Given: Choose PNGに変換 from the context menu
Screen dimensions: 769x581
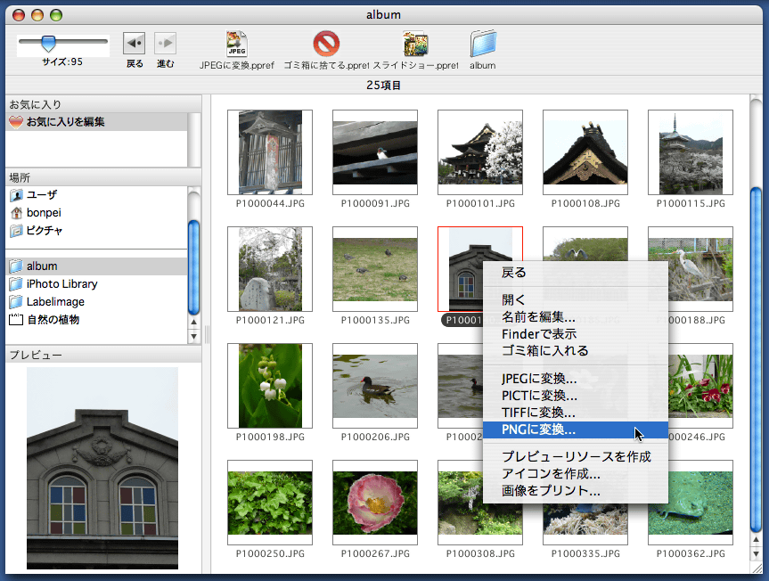Looking at the screenshot, I should point(538,430).
